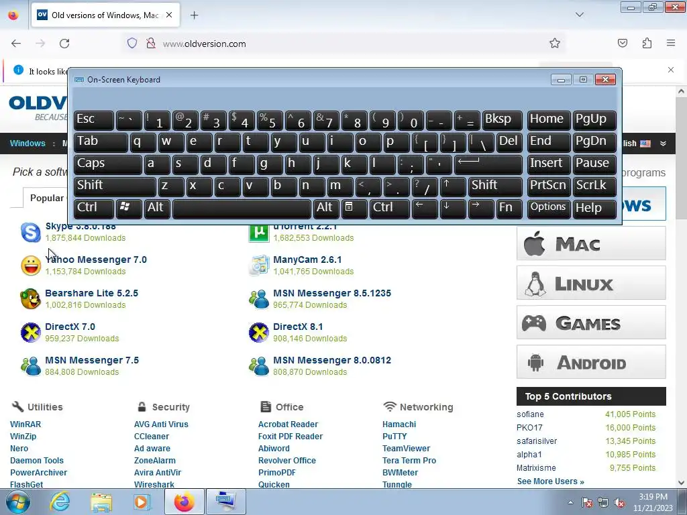The image size is (687, 515).
Task: Open the Firefox extensions puzzle icon
Action: [647, 44]
